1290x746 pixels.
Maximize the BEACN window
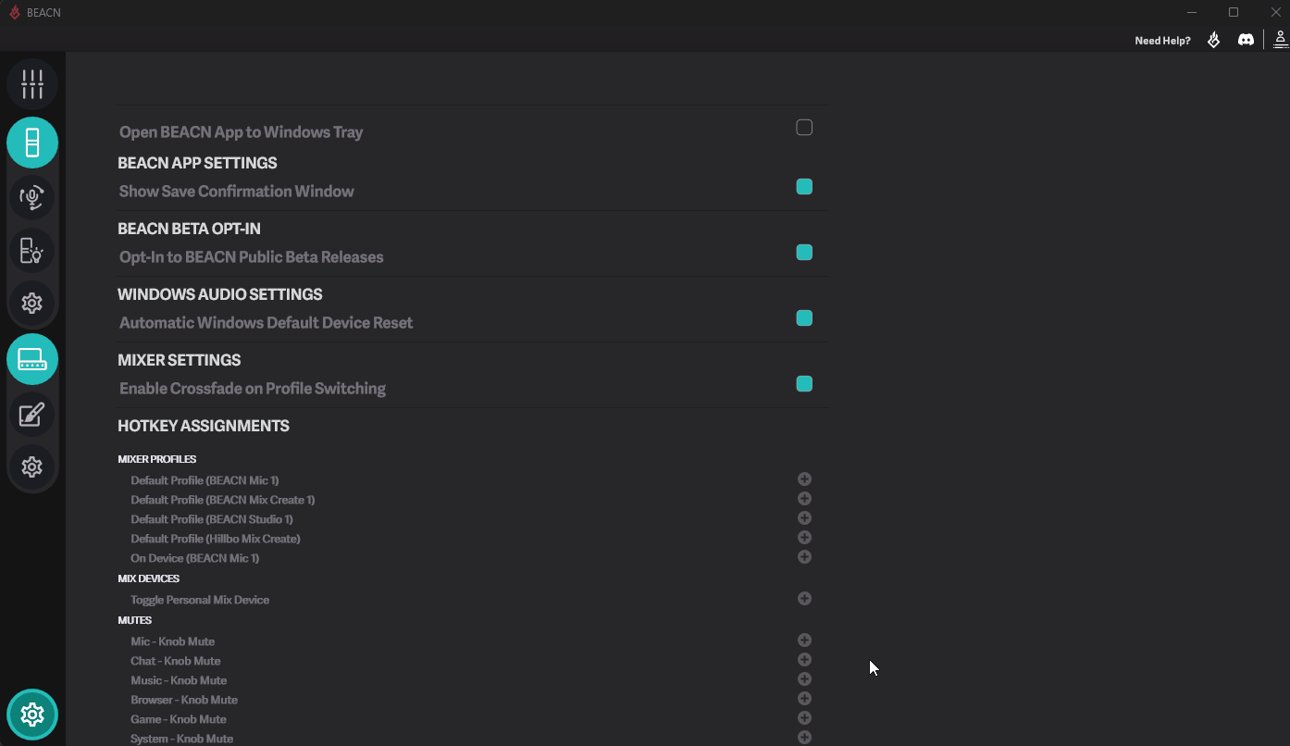pyautogui.click(x=1234, y=12)
